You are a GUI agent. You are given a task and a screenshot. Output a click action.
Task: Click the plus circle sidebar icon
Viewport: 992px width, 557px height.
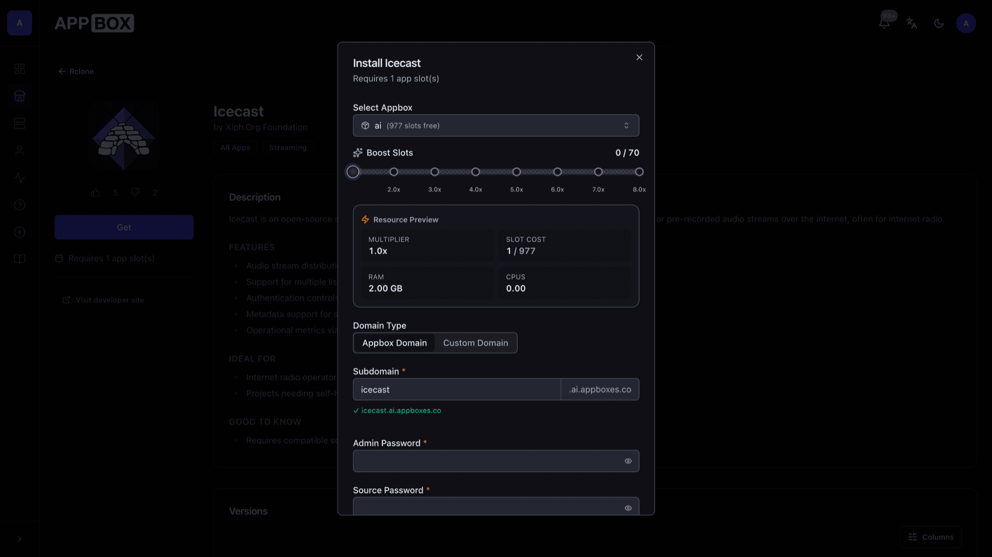pyautogui.click(x=20, y=232)
